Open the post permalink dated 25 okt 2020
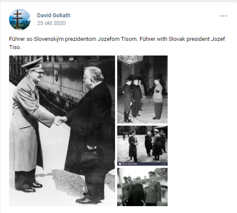237x213 pixels. tap(51, 23)
